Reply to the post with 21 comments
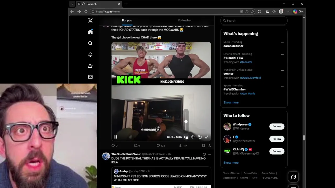 pyautogui.click(x=115, y=146)
